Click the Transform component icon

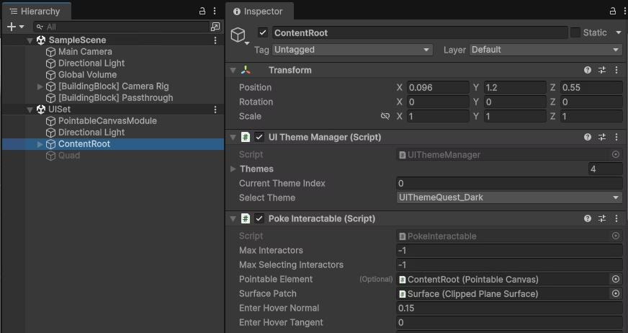point(246,70)
